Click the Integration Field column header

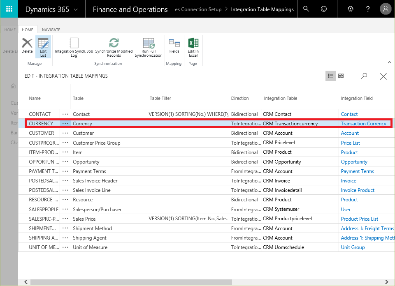356,98
